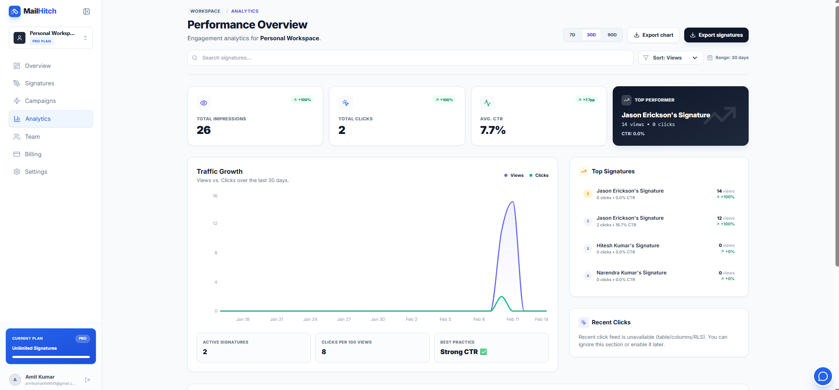The image size is (839, 390).
Task: Expand the Sort: Views dropdown
Action: coord(671,58)
